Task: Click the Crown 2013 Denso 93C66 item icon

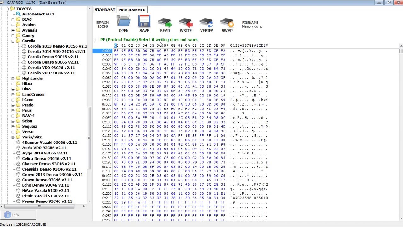Action: 18,174
